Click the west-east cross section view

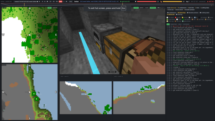86,98
